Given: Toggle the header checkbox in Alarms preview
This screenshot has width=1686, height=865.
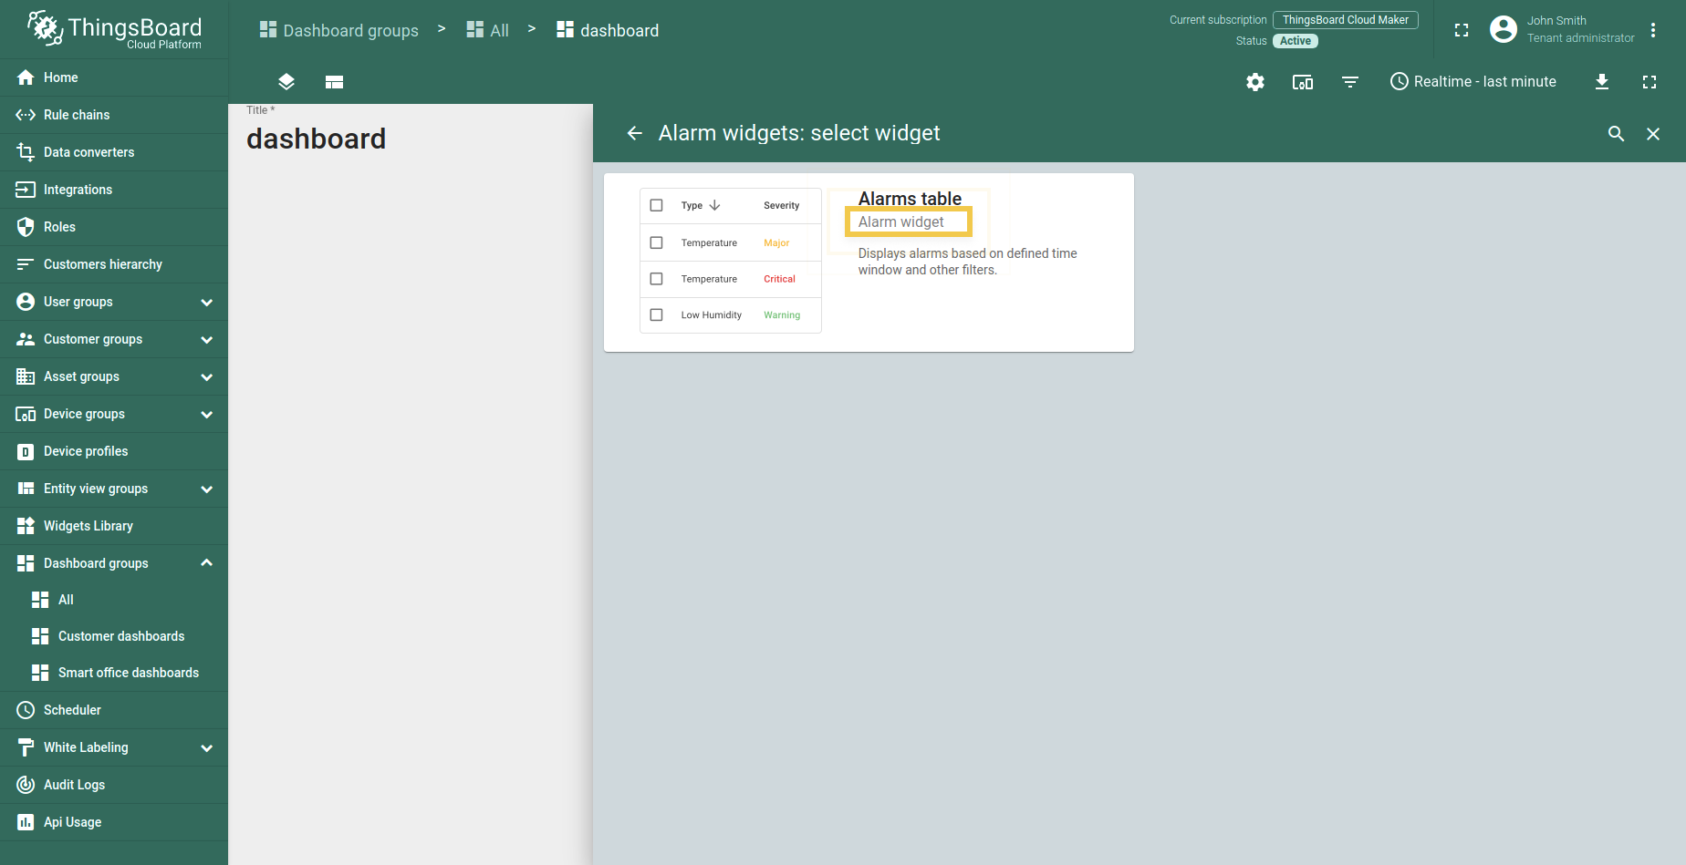Looking at the screenshot, I should [656, 205].
